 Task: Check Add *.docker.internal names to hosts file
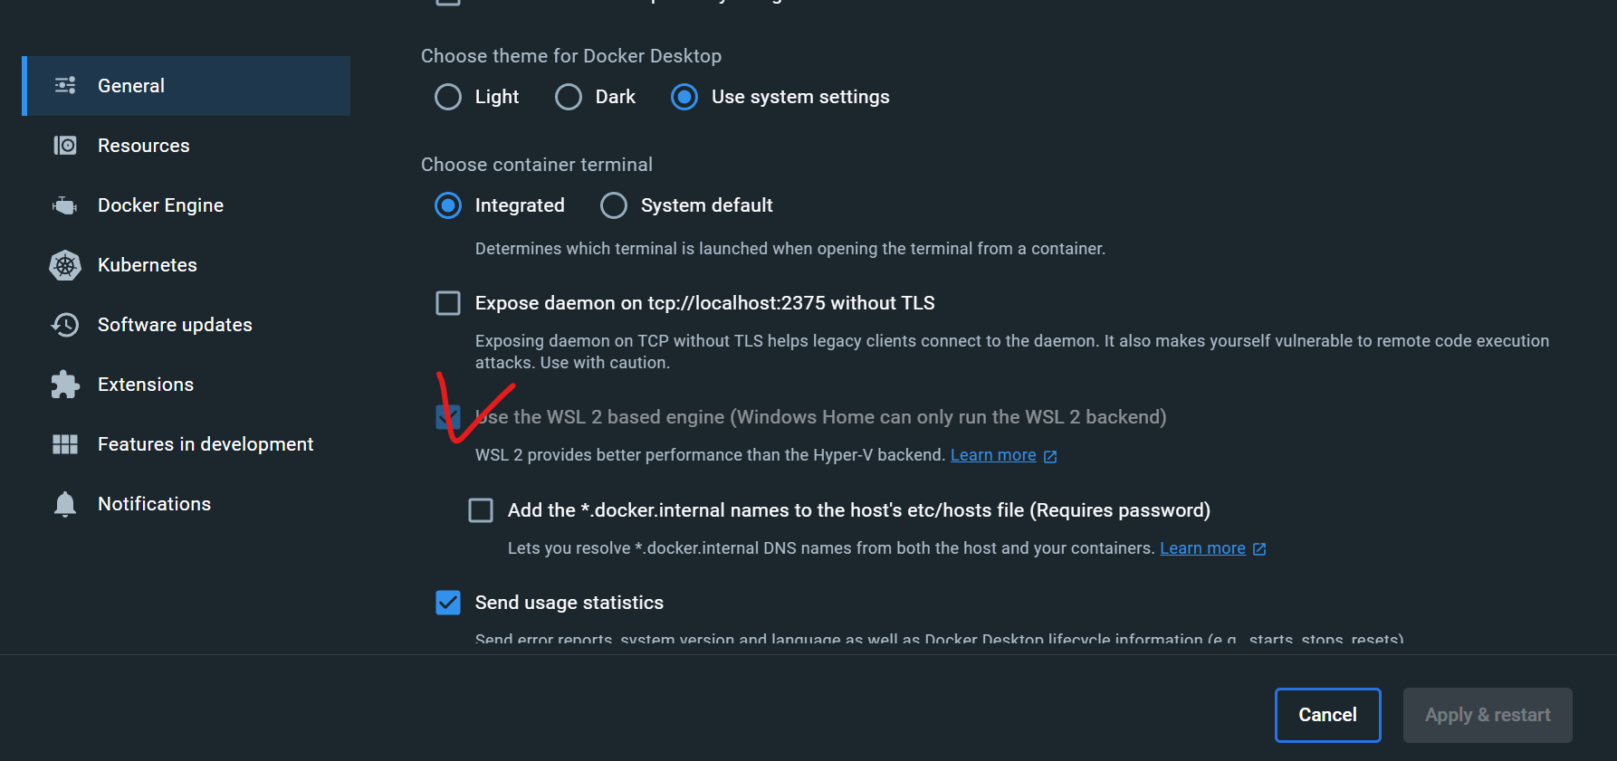pos(481,509)
